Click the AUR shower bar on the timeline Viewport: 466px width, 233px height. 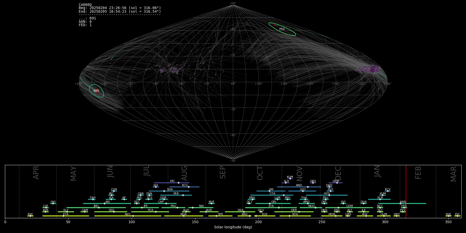point(209,212)
